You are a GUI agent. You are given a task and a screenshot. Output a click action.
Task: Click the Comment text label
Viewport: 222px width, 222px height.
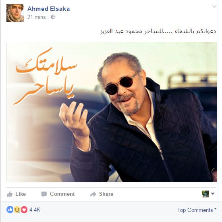[x=62, y=194]
